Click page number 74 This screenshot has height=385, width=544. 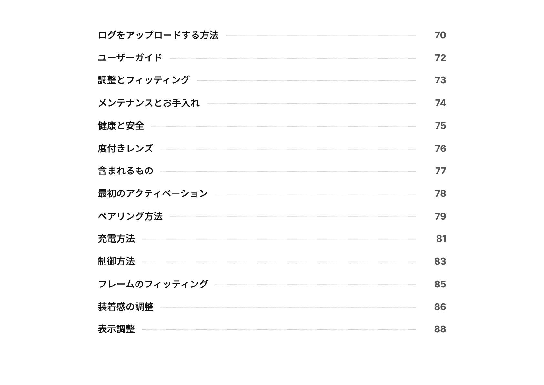click(x=440, y=103)
